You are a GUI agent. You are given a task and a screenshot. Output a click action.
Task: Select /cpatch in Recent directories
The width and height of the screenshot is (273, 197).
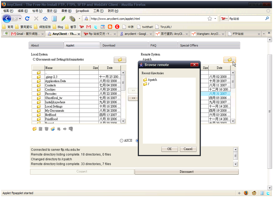click(x=150, y=80)
